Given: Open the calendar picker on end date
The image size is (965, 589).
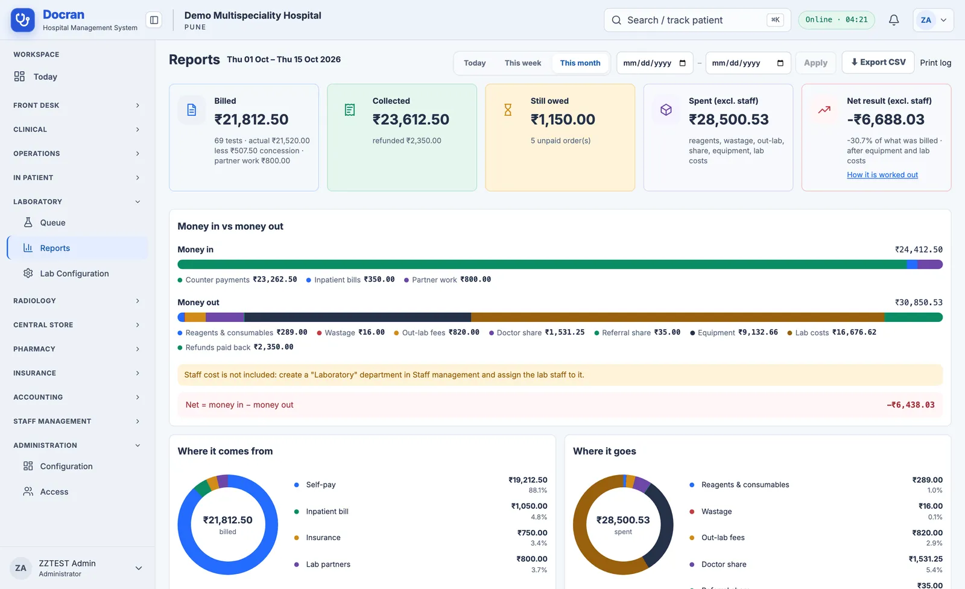Looking at the screenshot, I should pos(780,63).
